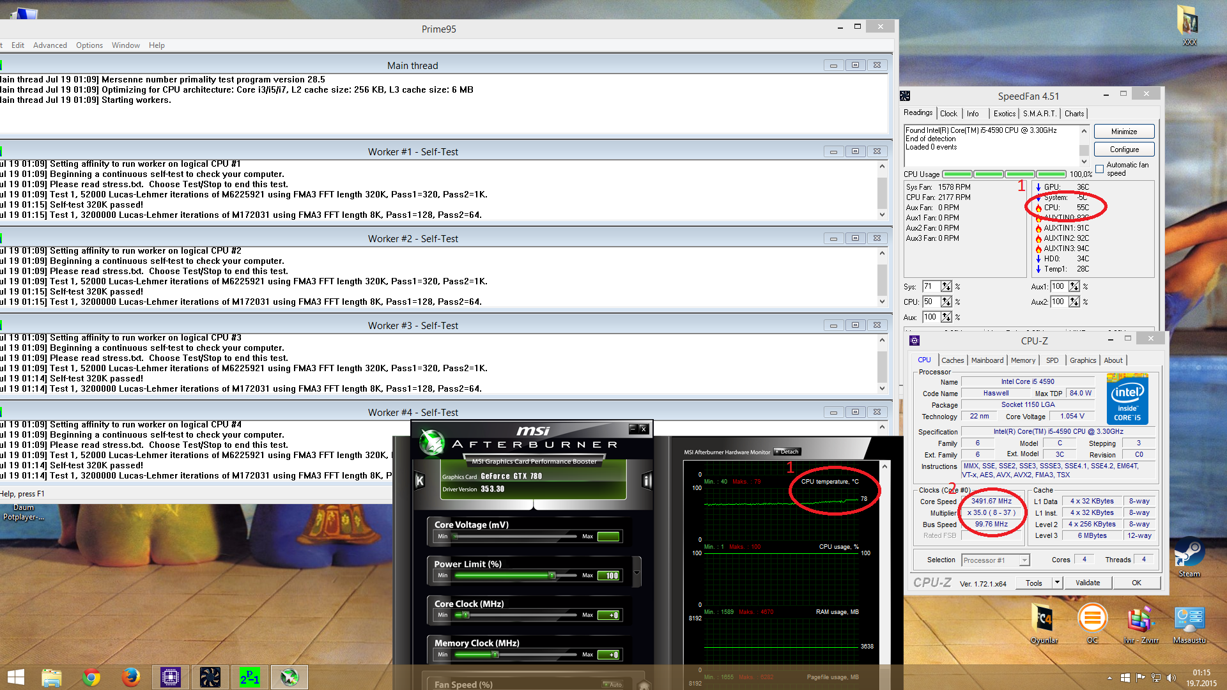Open the Oyunlar desktop folder

1044,623
